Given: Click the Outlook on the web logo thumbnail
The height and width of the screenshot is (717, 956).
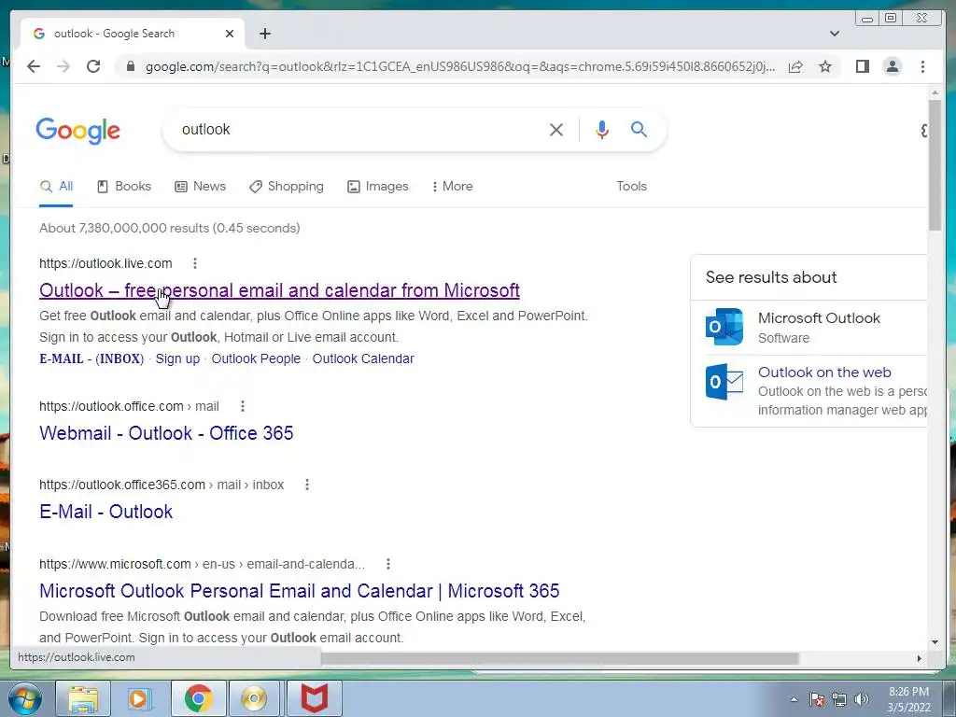Looking at the screenshot, I should pyautogui.click(x=724, y=382).
